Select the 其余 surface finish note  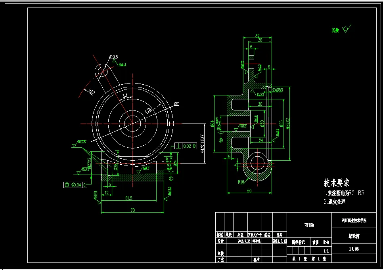tap(335, 30)
